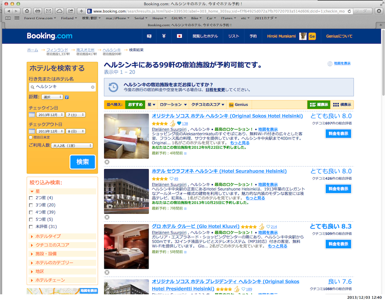Check the 5つ星 (5) star filter
Screen dimensions: 385x300
point(31,219)
